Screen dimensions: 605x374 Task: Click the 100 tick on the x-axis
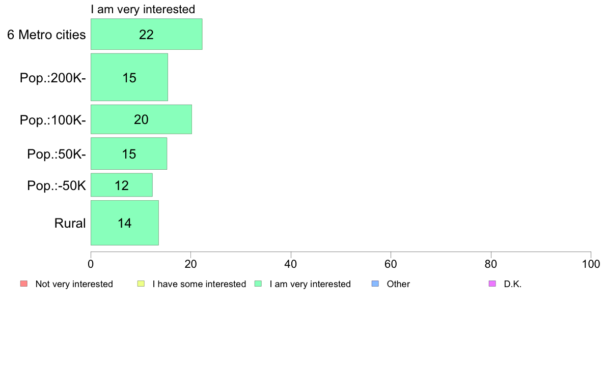tap(591, 264)
